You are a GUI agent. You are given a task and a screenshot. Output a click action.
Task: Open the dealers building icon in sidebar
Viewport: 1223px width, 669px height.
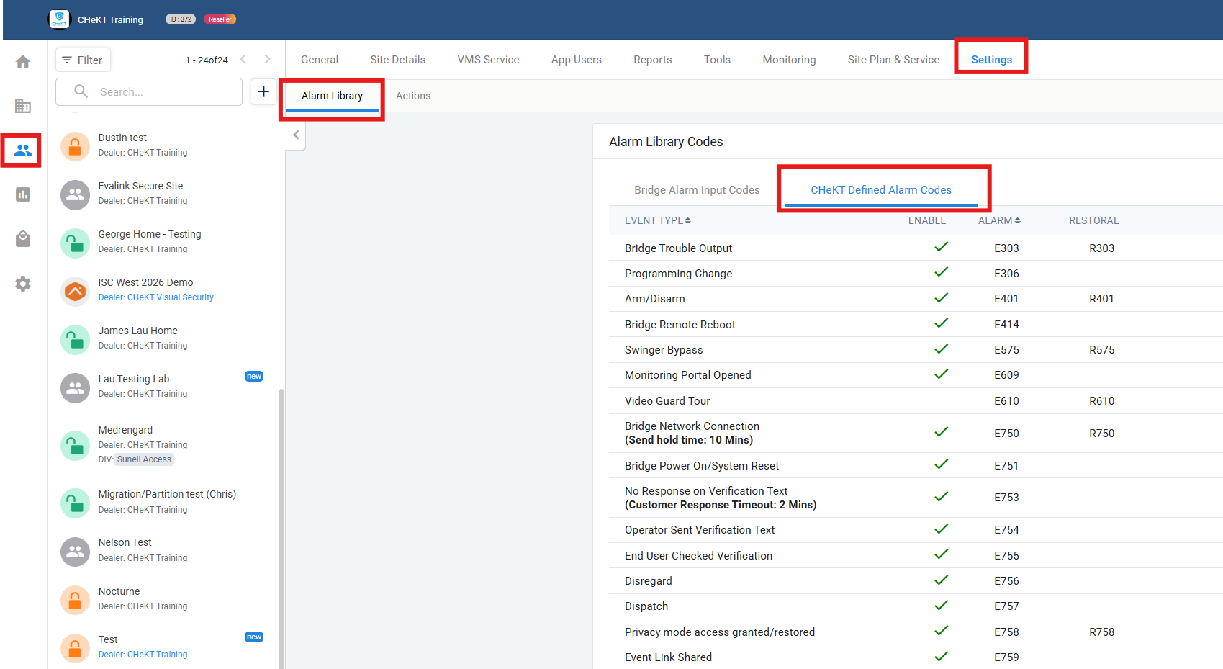click(23, 106)
